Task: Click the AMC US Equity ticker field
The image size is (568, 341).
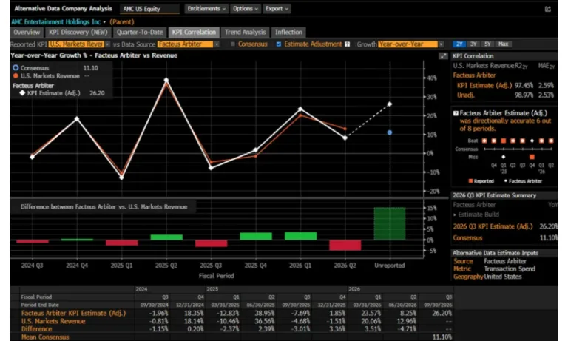Action: (x=150, y=9)
